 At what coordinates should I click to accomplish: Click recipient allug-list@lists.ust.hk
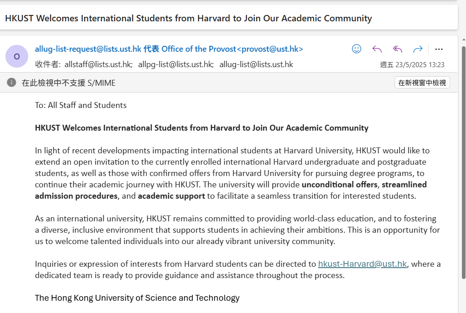pyautogui.click(x=256, y=64)
